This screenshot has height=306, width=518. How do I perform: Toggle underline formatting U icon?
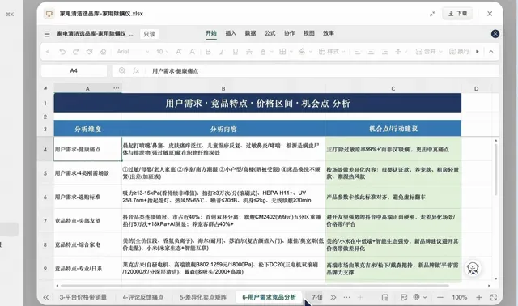pyautogui.click(x=236, y=52)
